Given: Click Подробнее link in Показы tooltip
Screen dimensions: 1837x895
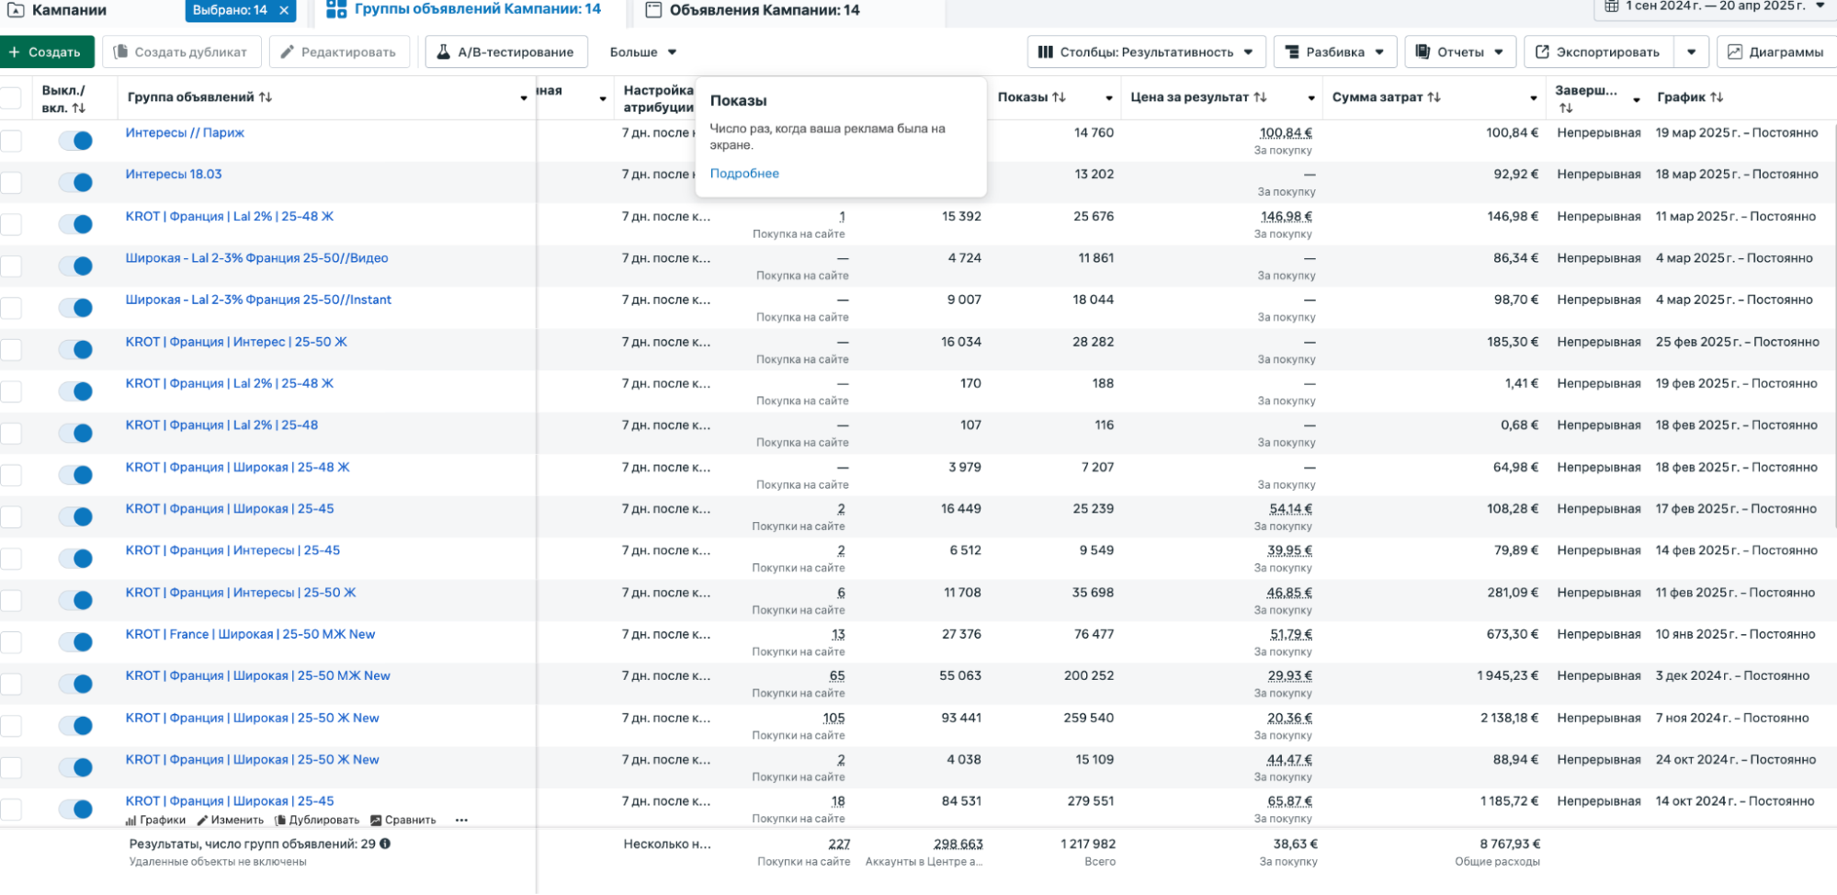Looking at the screenshot, I should click(x=744, y=174).
